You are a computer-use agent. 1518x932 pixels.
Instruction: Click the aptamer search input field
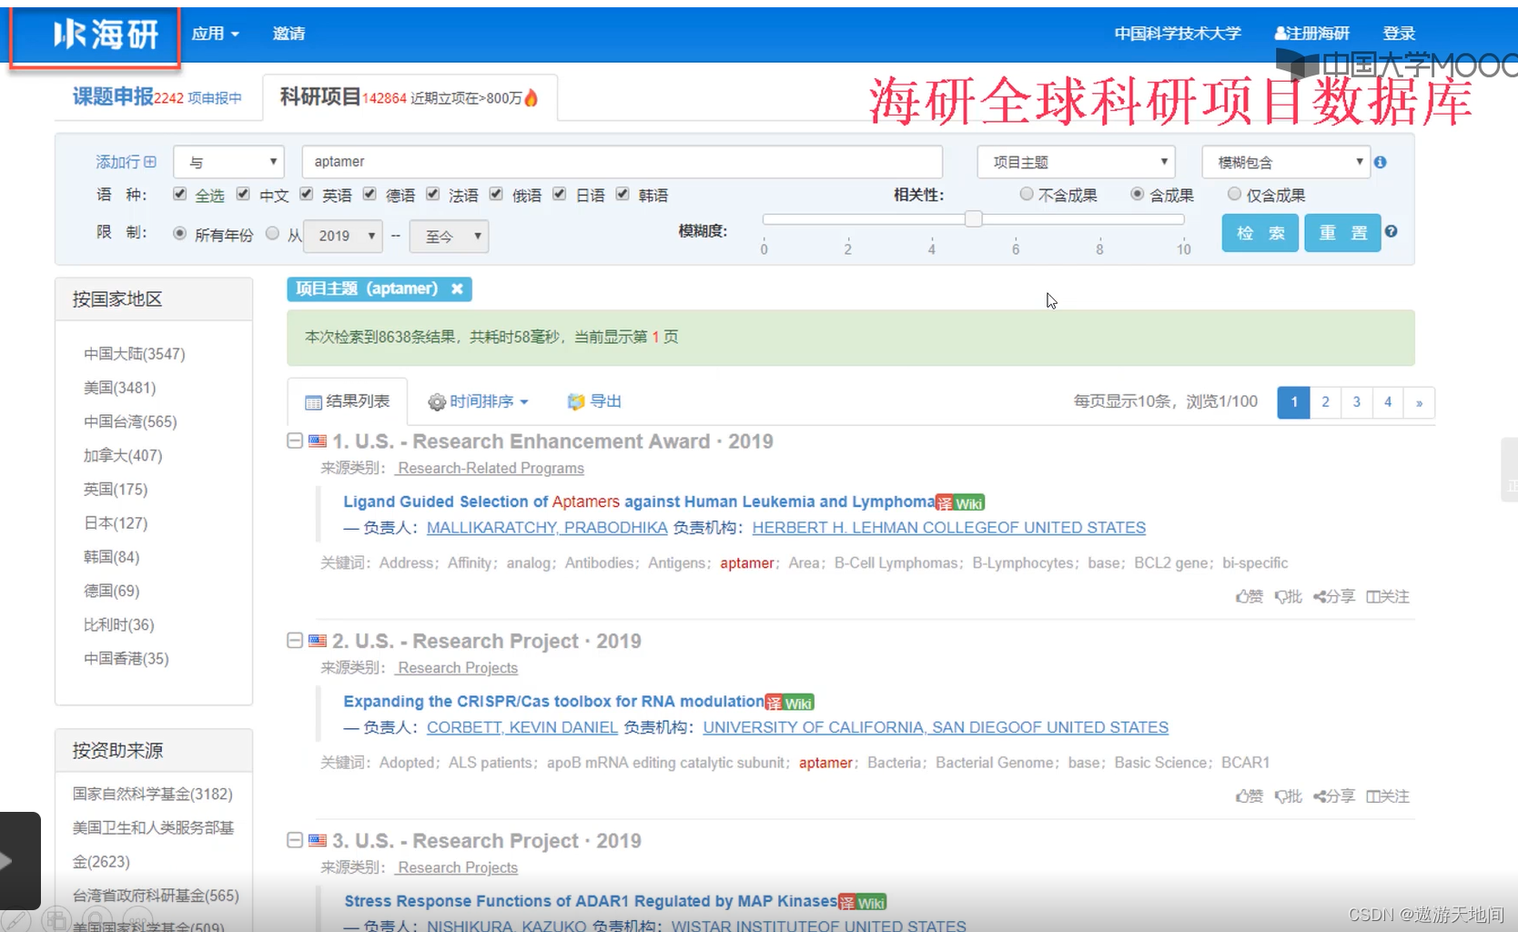click(622, 162)
